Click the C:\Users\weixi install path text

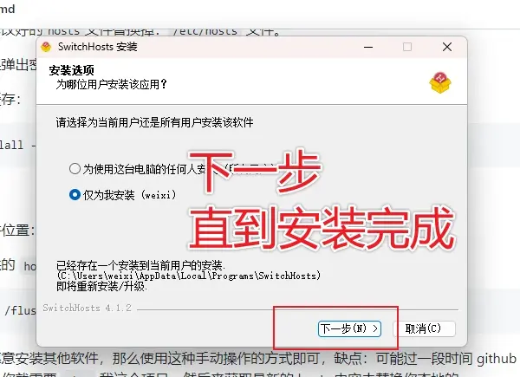(x=188, y=276)
